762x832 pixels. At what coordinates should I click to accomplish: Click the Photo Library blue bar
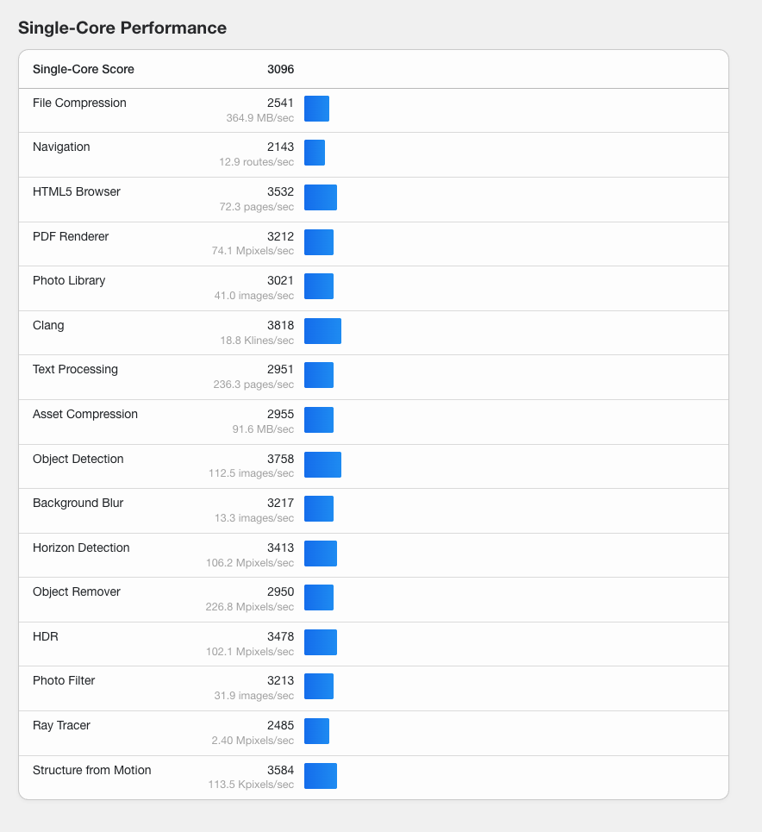[x=319, y=286]
